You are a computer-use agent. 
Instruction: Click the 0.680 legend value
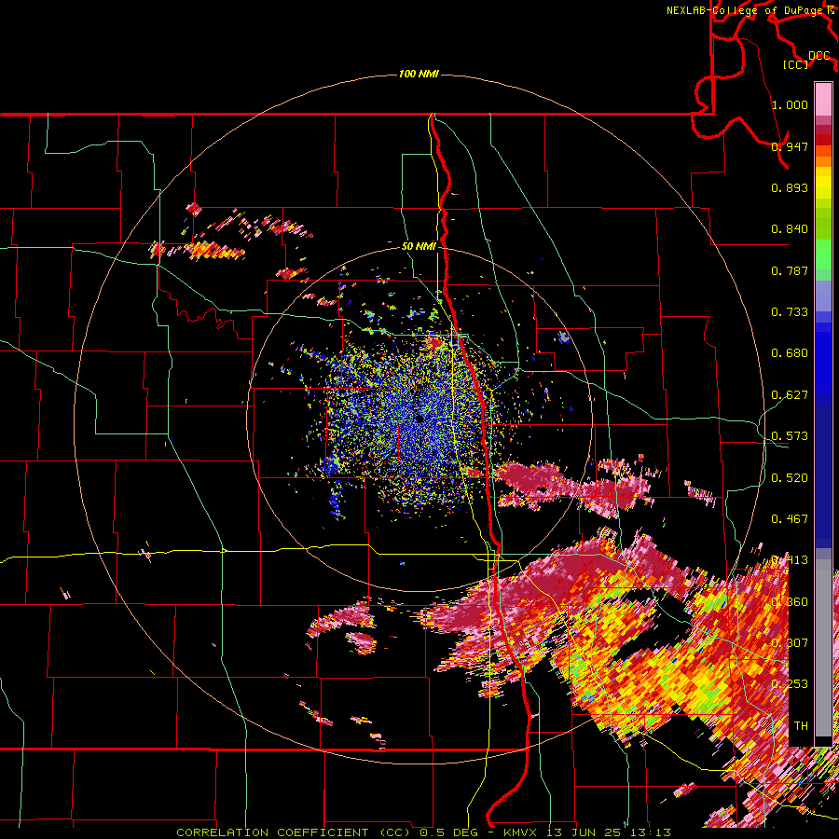tap(790, 353)
